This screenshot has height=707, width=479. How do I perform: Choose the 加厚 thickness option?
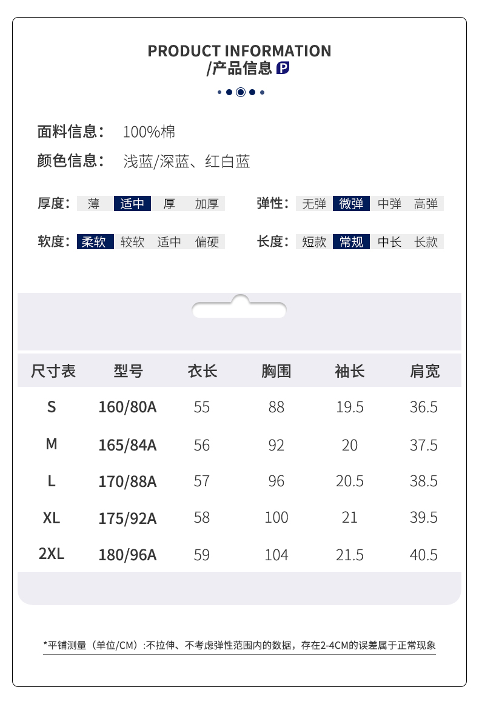pos(207,204)
